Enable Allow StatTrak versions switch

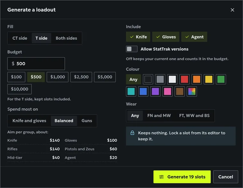(132, 49)
